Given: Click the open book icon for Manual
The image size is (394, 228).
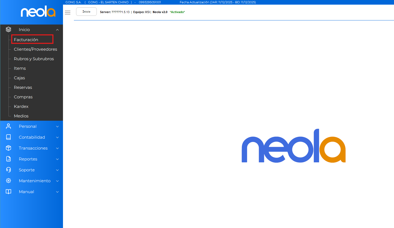Looking at the screenshot, I should click(8, 191).
